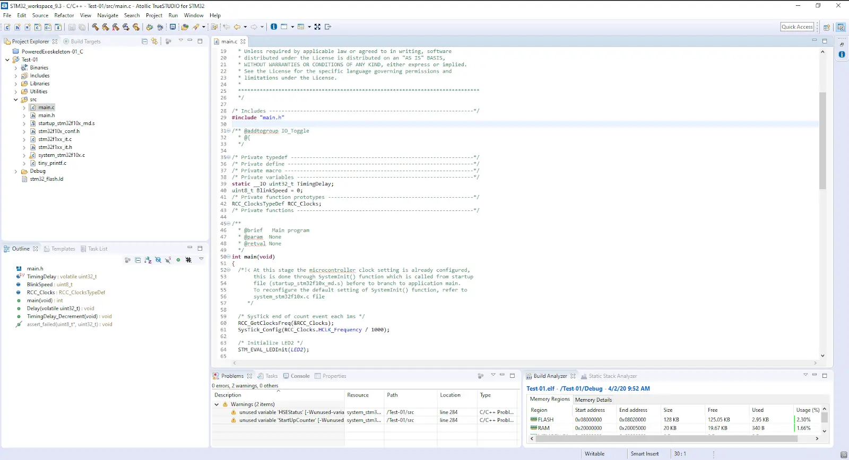This screenshot has height=460, width=849.
Task: Click the Save All toolbar icon
Action: click(x=82, y=27)
